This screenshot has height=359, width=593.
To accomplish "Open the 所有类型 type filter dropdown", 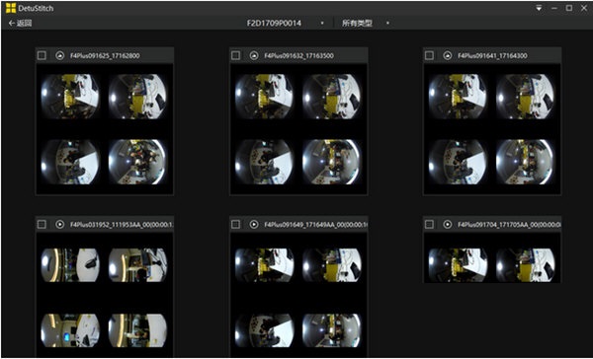I will 366,23.
